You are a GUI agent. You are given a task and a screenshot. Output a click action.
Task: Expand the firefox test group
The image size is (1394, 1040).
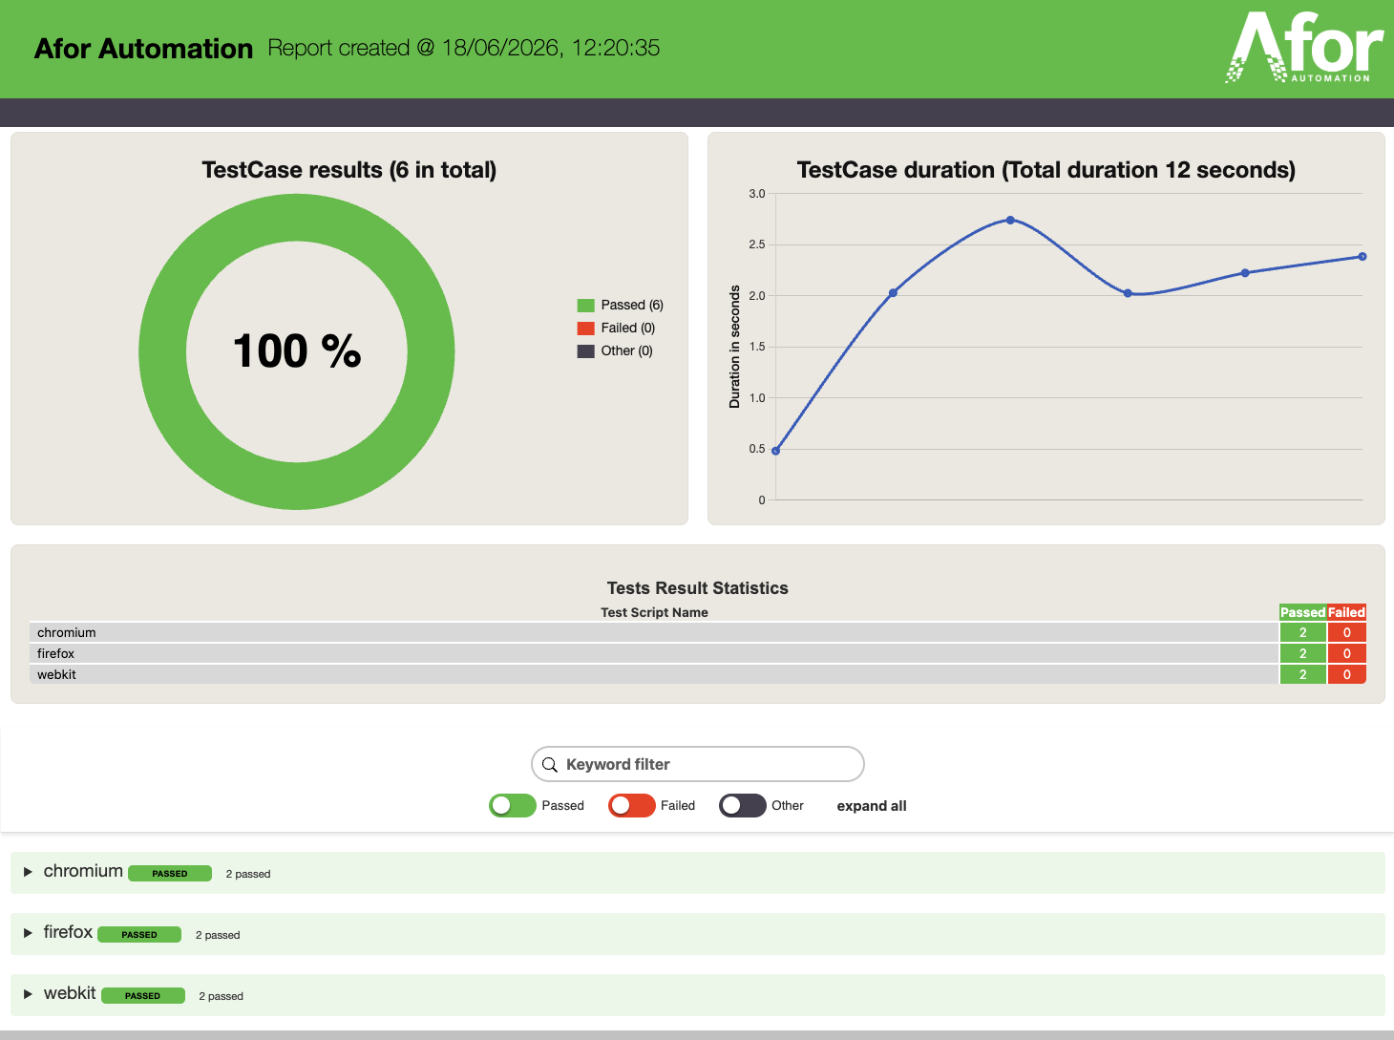29,933
